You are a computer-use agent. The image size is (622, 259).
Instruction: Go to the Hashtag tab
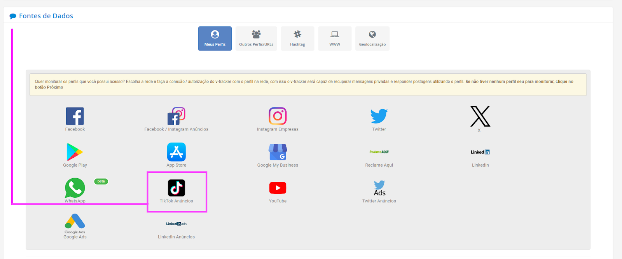(x=297, y=38)
